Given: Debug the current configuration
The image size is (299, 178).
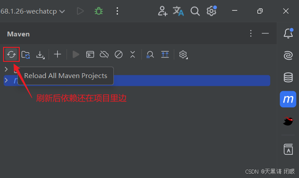Looking at the screenshot, I should tap(98, 11).
